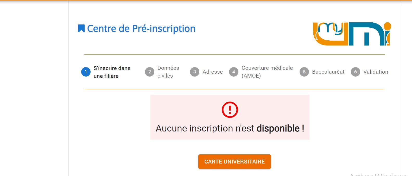412x176 pixels.
Task: Jump to the "Validation" step
Action: click(x=376, y=72)
